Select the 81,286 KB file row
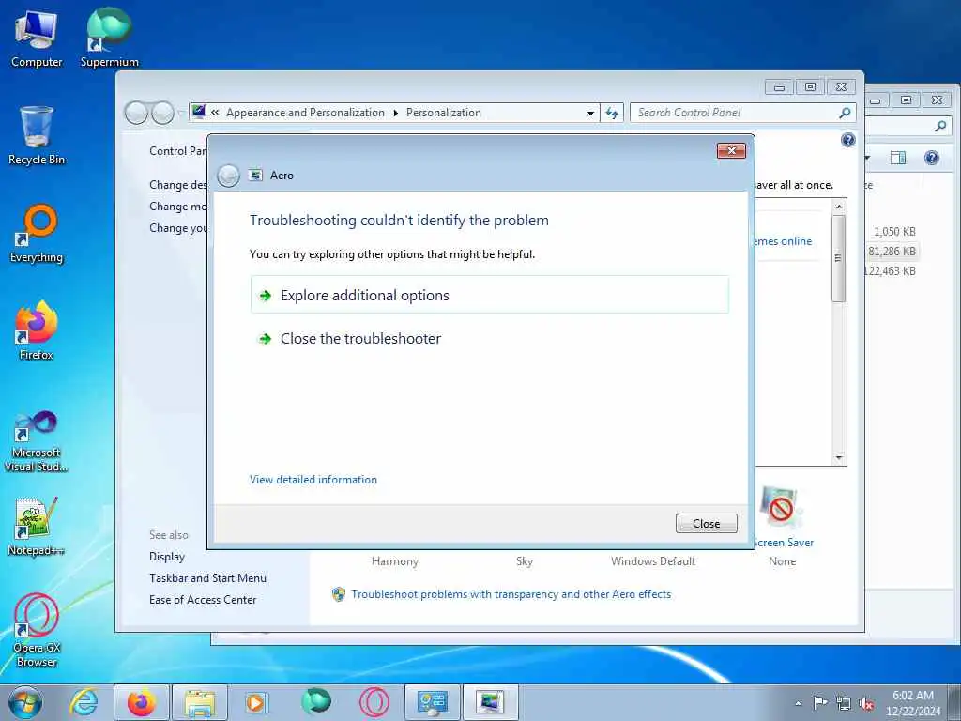 (x=892, y=252)
